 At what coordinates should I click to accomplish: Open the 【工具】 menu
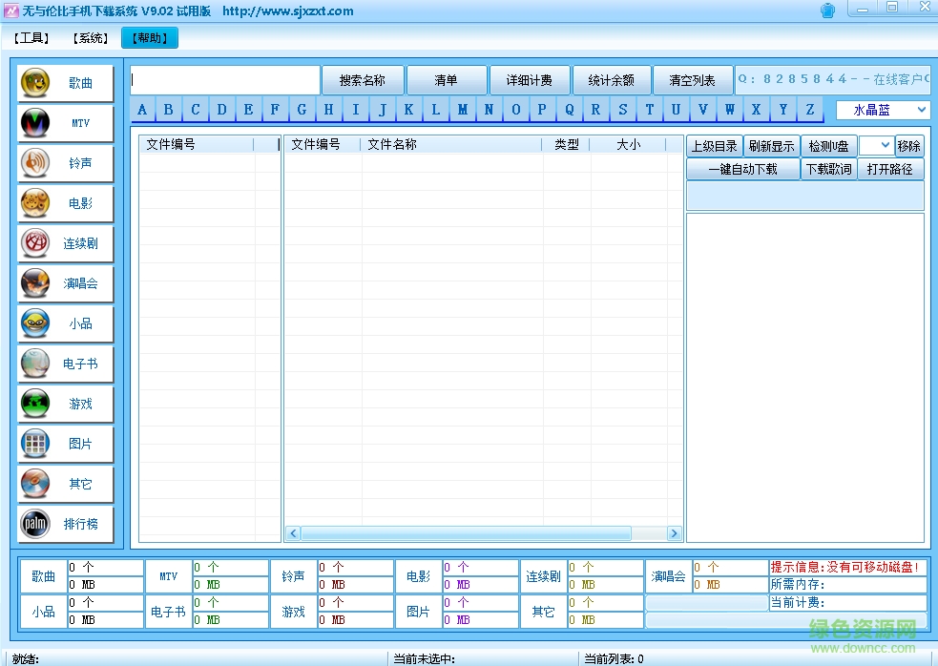click(31, 38)
